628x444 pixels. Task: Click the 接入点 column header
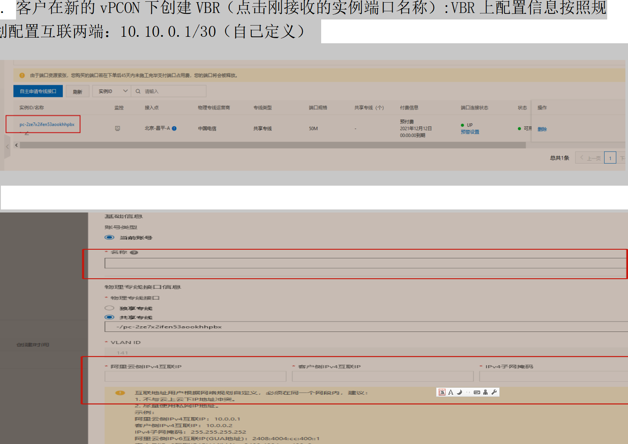click(152, 108)
